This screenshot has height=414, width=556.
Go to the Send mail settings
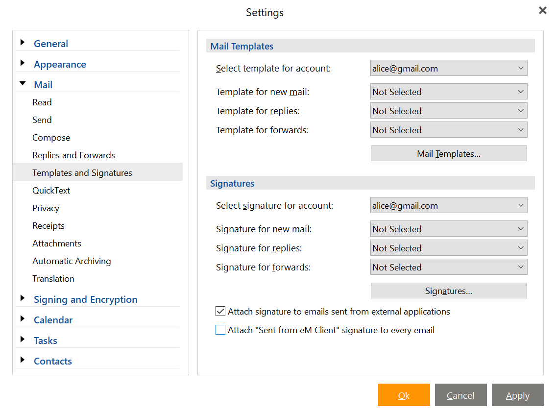click(42, 120)
